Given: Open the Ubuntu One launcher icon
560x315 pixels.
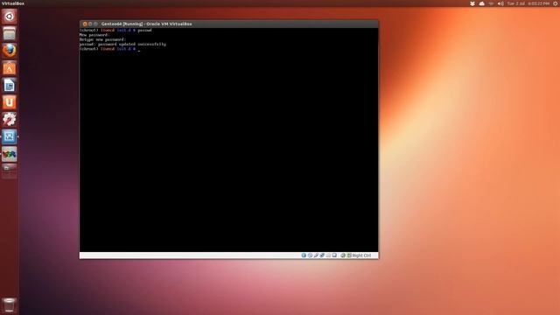Looking at the screenshot, I should pyautogui.click(x=10, y=102).
